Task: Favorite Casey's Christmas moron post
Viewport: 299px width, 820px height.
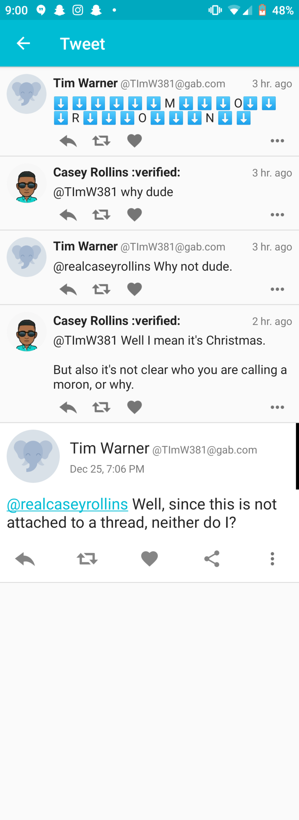Action: pyautogui.click(x=134, y=407)
